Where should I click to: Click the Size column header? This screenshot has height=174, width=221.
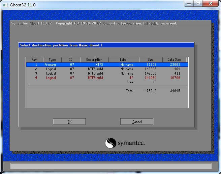[x=151, y=60]
